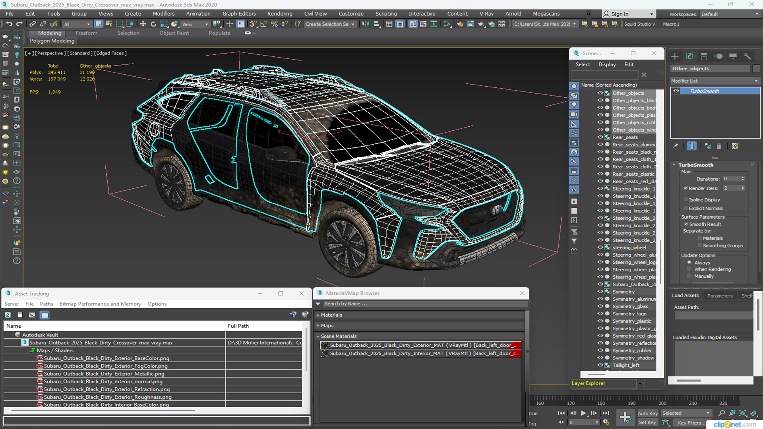The height and width of the screenshot is (429, 763).
Task: Toggle the Percent Snap icon
Action: coord(274,24)
